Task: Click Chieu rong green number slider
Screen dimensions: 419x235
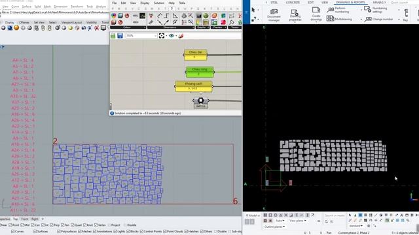Action: [x=200, y=72]
